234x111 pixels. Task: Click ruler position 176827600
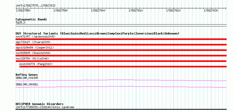pos(98,10)
